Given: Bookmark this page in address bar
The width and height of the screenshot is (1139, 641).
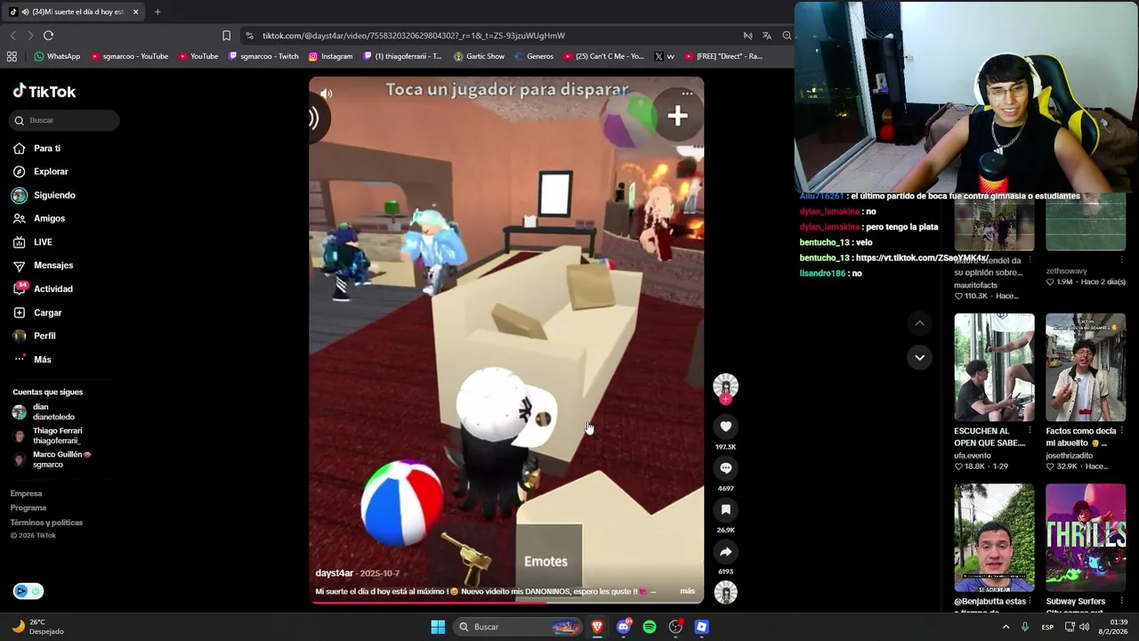Looking at the screenshot, I should point(226,36).
